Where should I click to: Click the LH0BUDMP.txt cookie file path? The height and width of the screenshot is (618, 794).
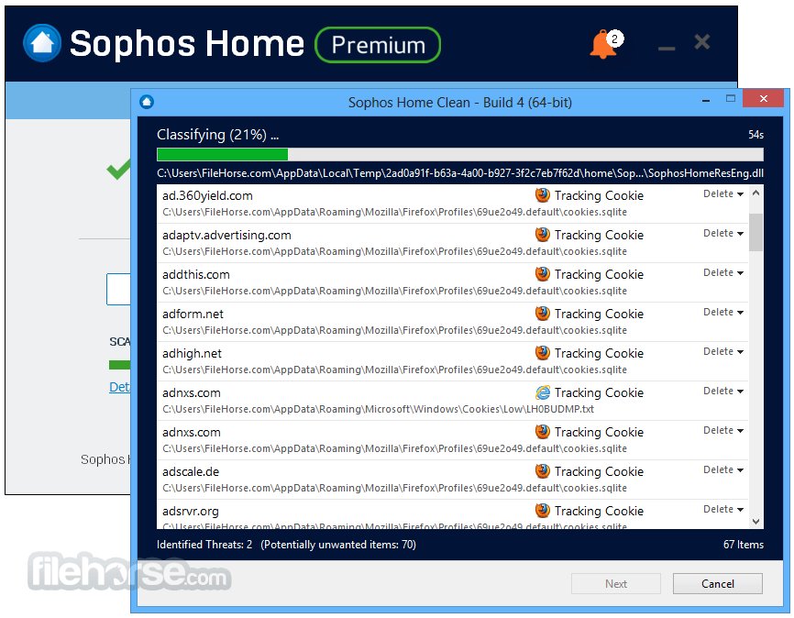click(378, 409)
